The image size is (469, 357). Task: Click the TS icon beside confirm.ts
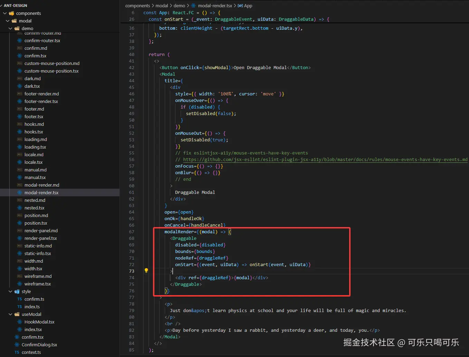20,299
